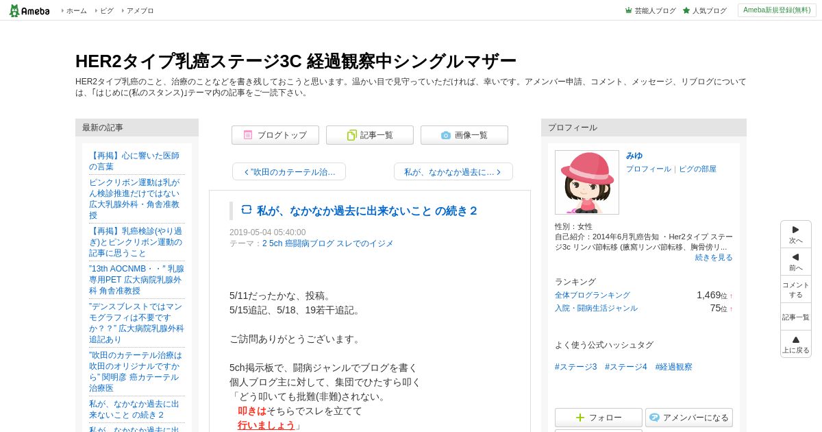The width and height of the screenshot is (822, 432).
Task: Open article title 私が、なかなか過去に出来ないこと の続き２
Action: [x=367, y=211]
